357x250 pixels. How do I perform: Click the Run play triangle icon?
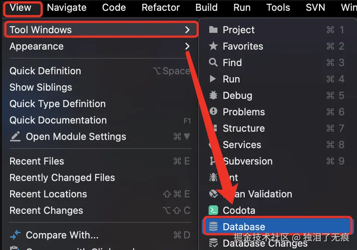[213, 79]
